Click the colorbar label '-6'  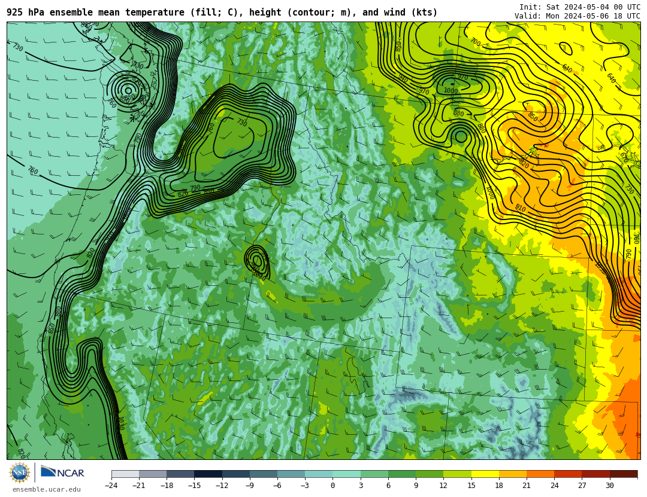click(x=277, y=486)
